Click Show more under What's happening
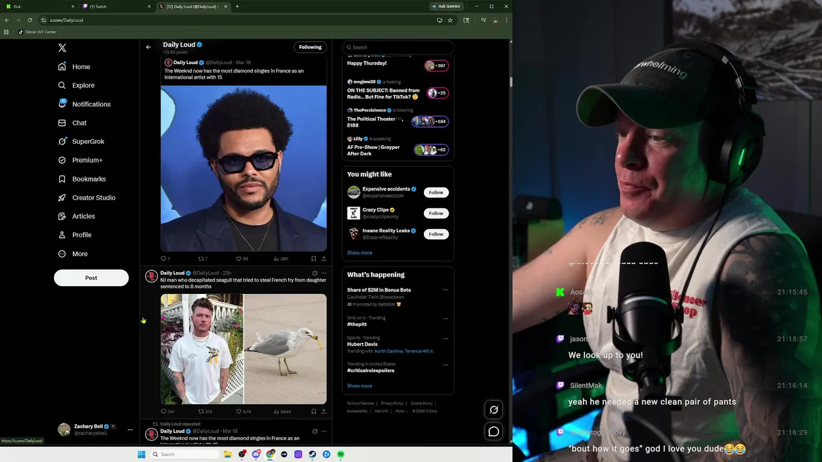The height and width of the screenshot is (462, 822). click(360, 386)
